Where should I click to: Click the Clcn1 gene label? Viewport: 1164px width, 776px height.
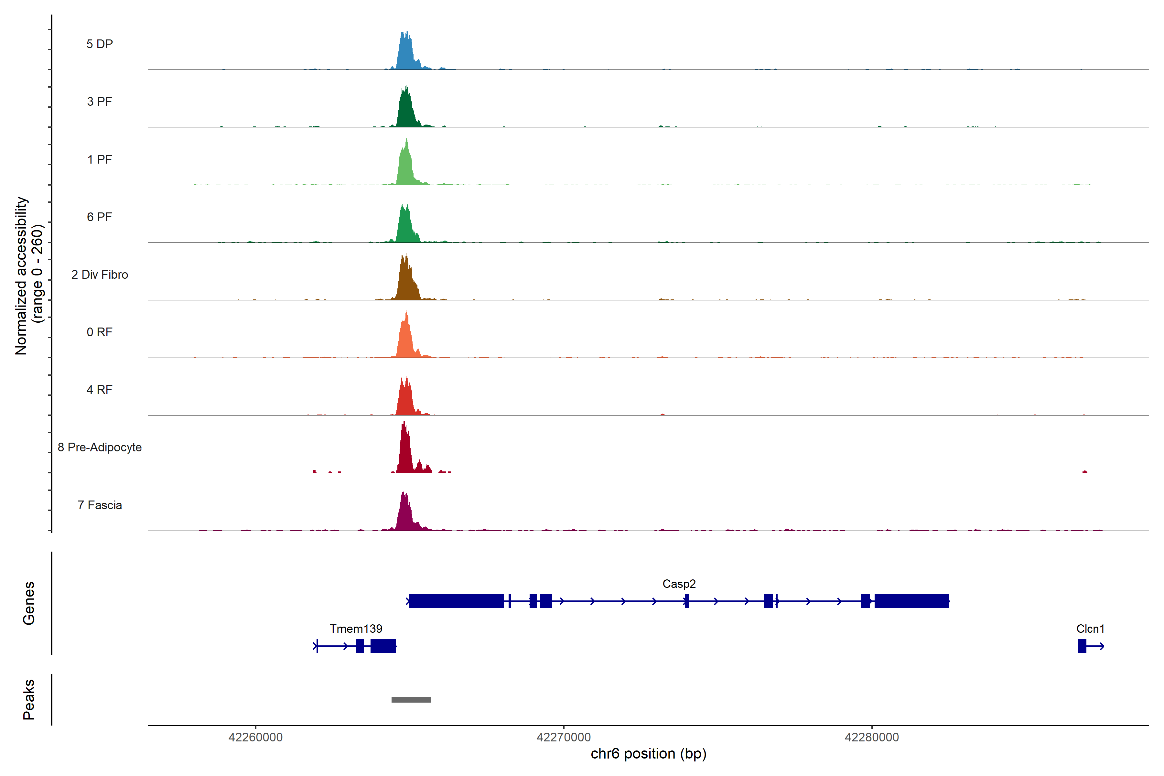point(1090,629)
